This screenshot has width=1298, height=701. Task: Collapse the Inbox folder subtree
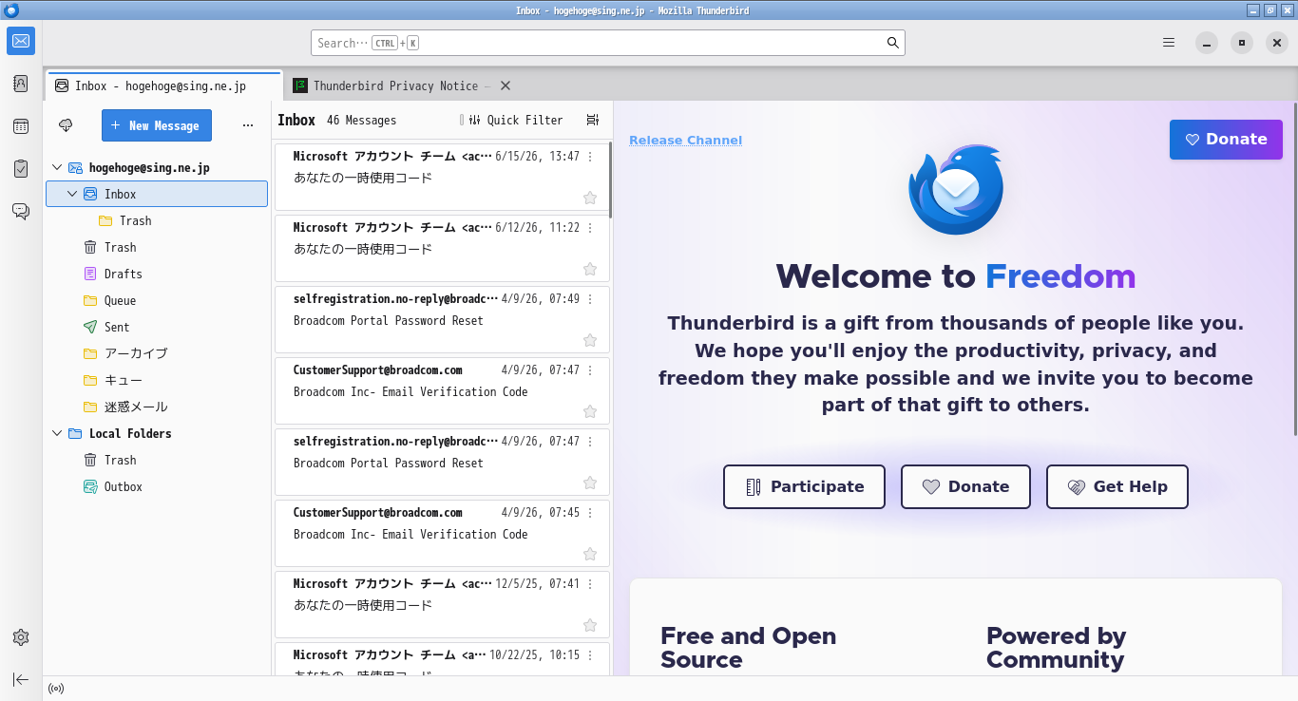pos(72,194)
